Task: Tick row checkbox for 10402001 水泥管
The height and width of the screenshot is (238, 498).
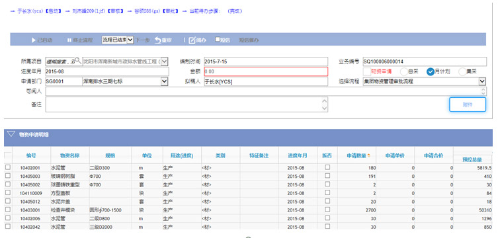Action: pyautogui.click(x=8, y=167)
